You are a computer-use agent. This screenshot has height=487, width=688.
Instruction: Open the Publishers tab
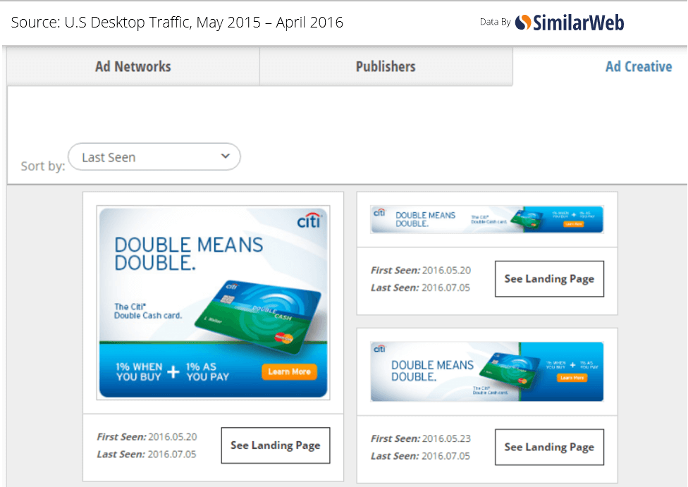[386, 66]
